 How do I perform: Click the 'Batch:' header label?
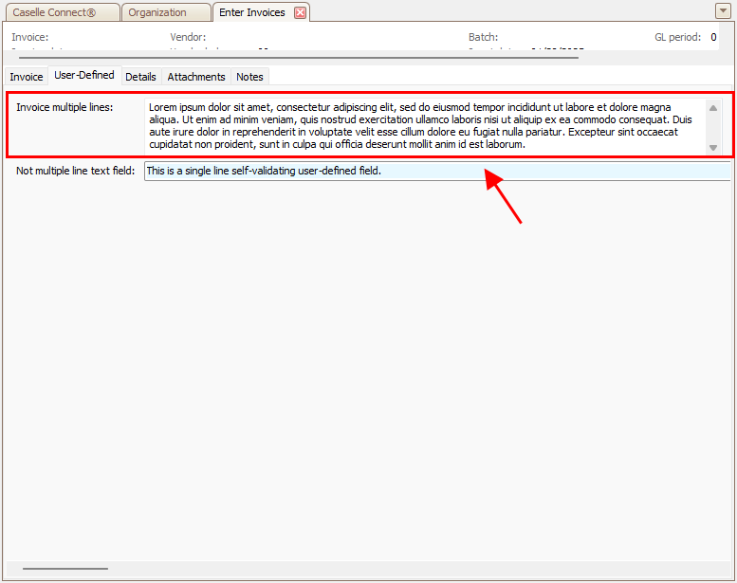[483, 37]
